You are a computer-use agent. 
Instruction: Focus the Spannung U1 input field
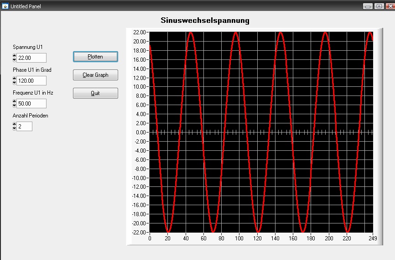31,58
